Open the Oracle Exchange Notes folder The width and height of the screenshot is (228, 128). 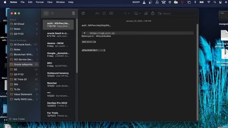click(24, 49)
